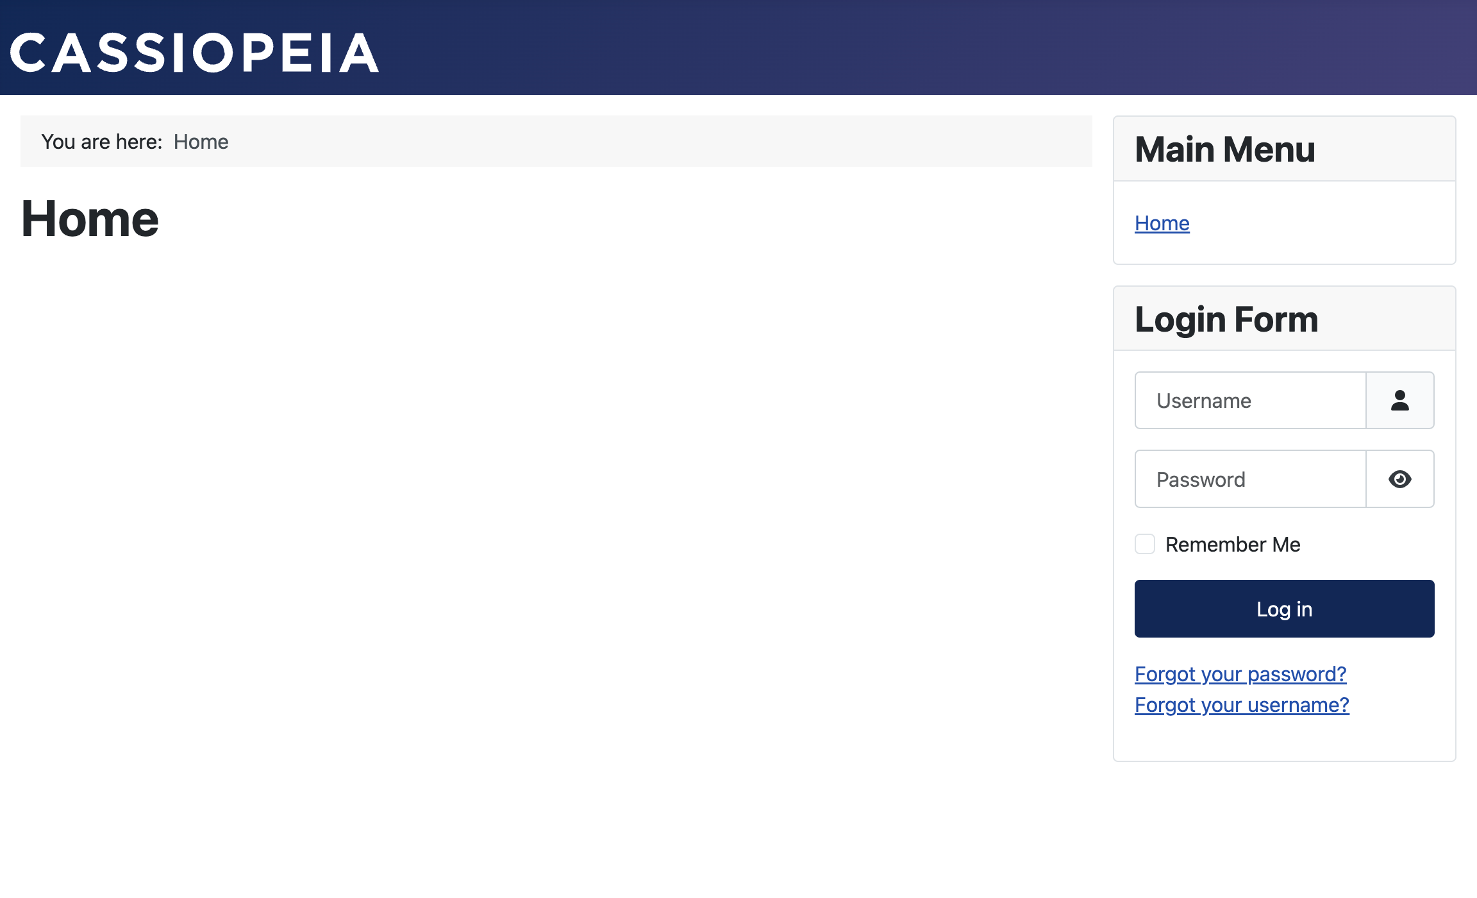The height and width of the screenshot is (898, 1477).
Task: Open the Forgot your username link
Action: (x=1242, y=704)
